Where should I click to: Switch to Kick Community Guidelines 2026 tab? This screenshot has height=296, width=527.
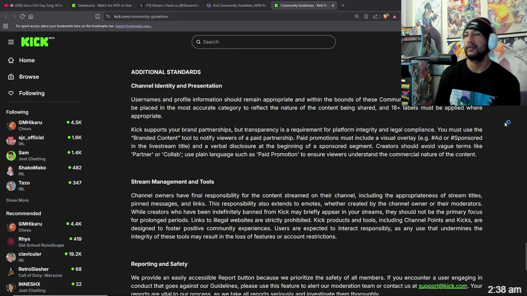[x=237, y=5]
